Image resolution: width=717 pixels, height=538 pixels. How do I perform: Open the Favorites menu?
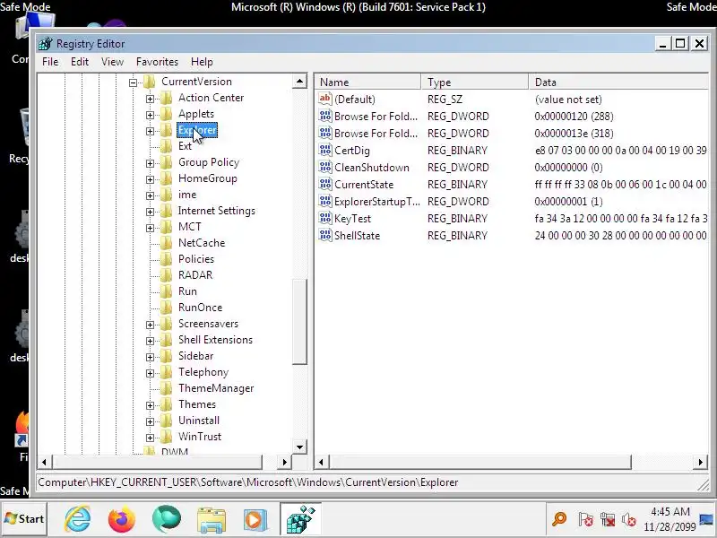click(x=157, y=62)
